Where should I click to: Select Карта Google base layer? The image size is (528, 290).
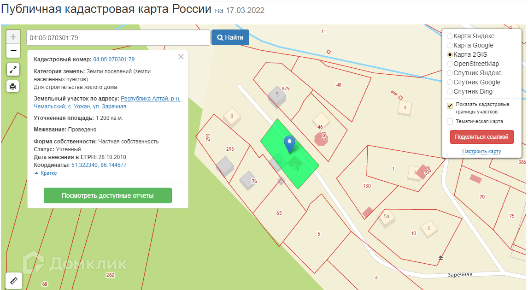pyautogui.click(x=450, y=45)
